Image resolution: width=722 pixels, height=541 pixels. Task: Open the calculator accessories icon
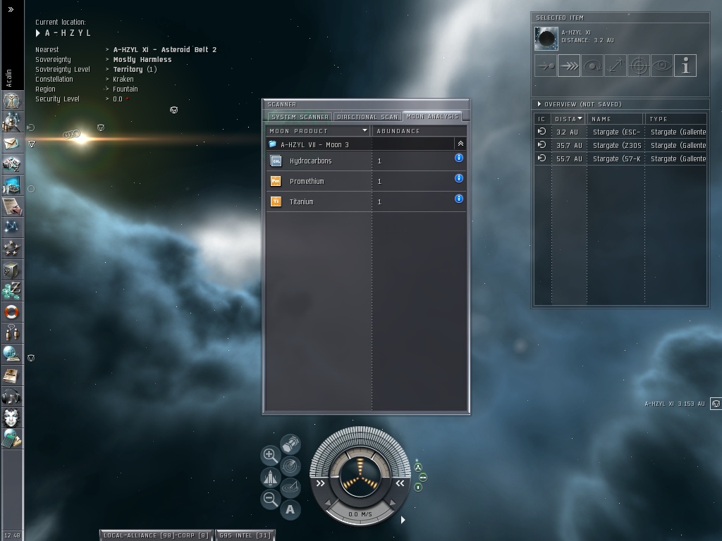[11, 440]
